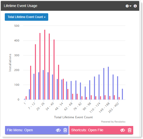Click the 76 - 82 axis label
Viewport: 143px width, 139px height.
click(x=78, y=106)
